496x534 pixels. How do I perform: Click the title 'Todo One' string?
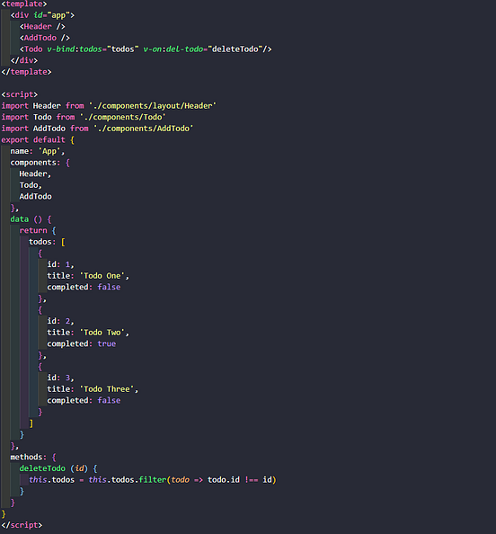coord(102,276)
